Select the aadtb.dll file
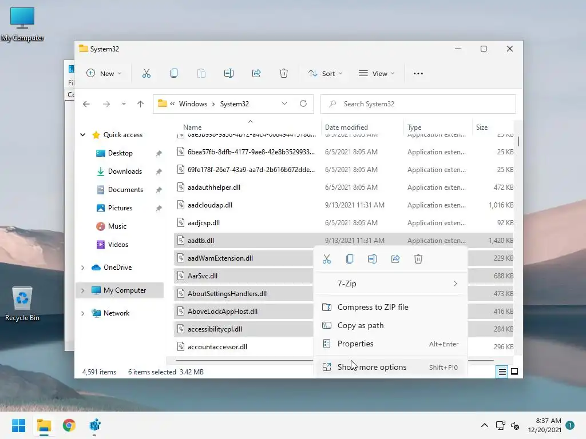This screenshot has width=586, height=439. (x=343, y=241)
